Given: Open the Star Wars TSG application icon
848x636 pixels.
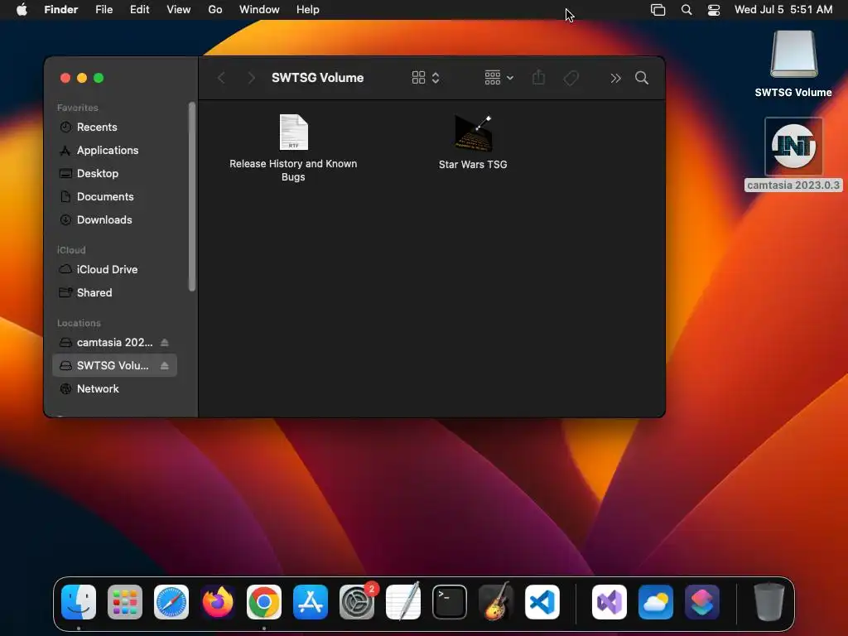Looking at the screenshot, I should 473,133.
